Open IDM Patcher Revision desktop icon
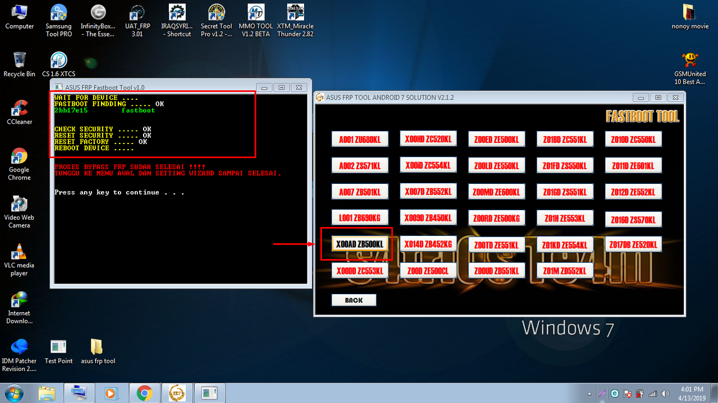 click(x=19, y=355)
